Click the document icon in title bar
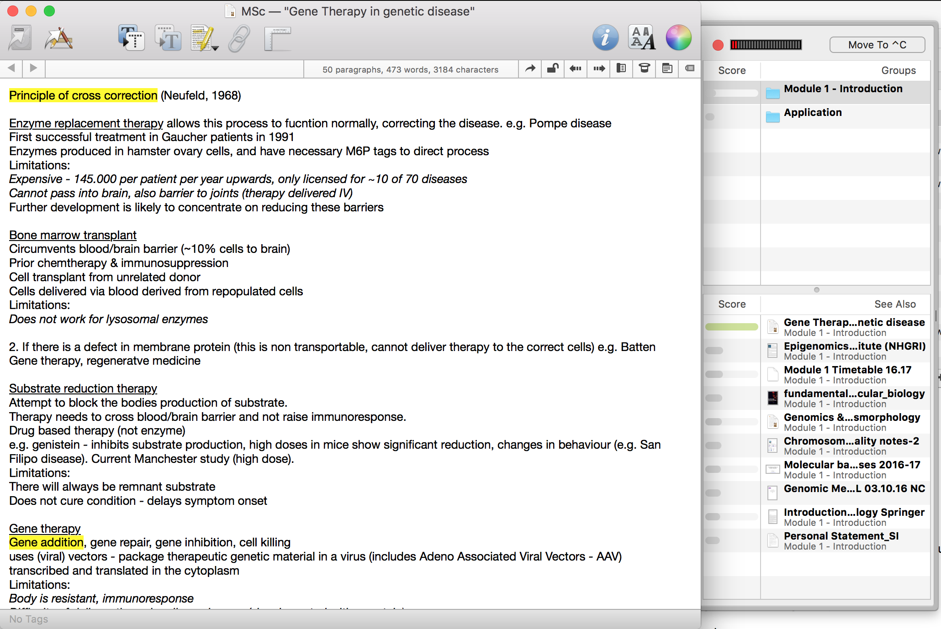The width and height of the screenshot is (941, 629). 231,11
